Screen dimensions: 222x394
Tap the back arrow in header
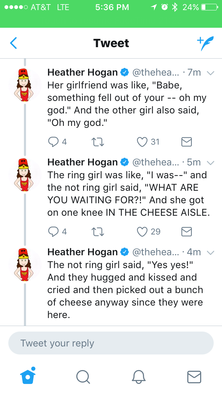(14, 43)
